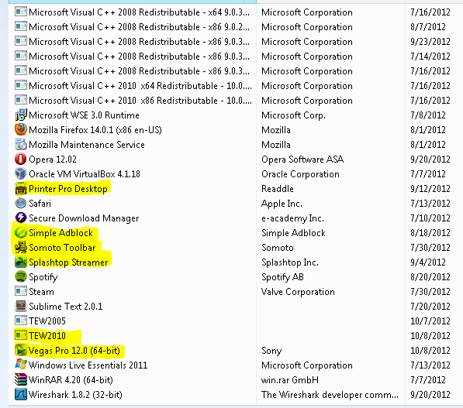Select the "Vegas Pro 12.0 (64-bit)" name

point(74,351)
